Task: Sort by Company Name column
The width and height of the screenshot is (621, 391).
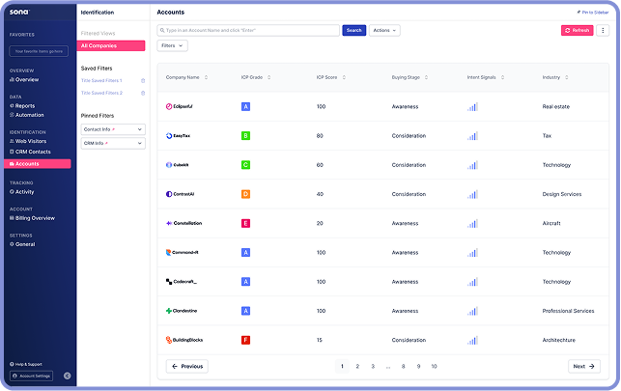Action: pos(186,77)
